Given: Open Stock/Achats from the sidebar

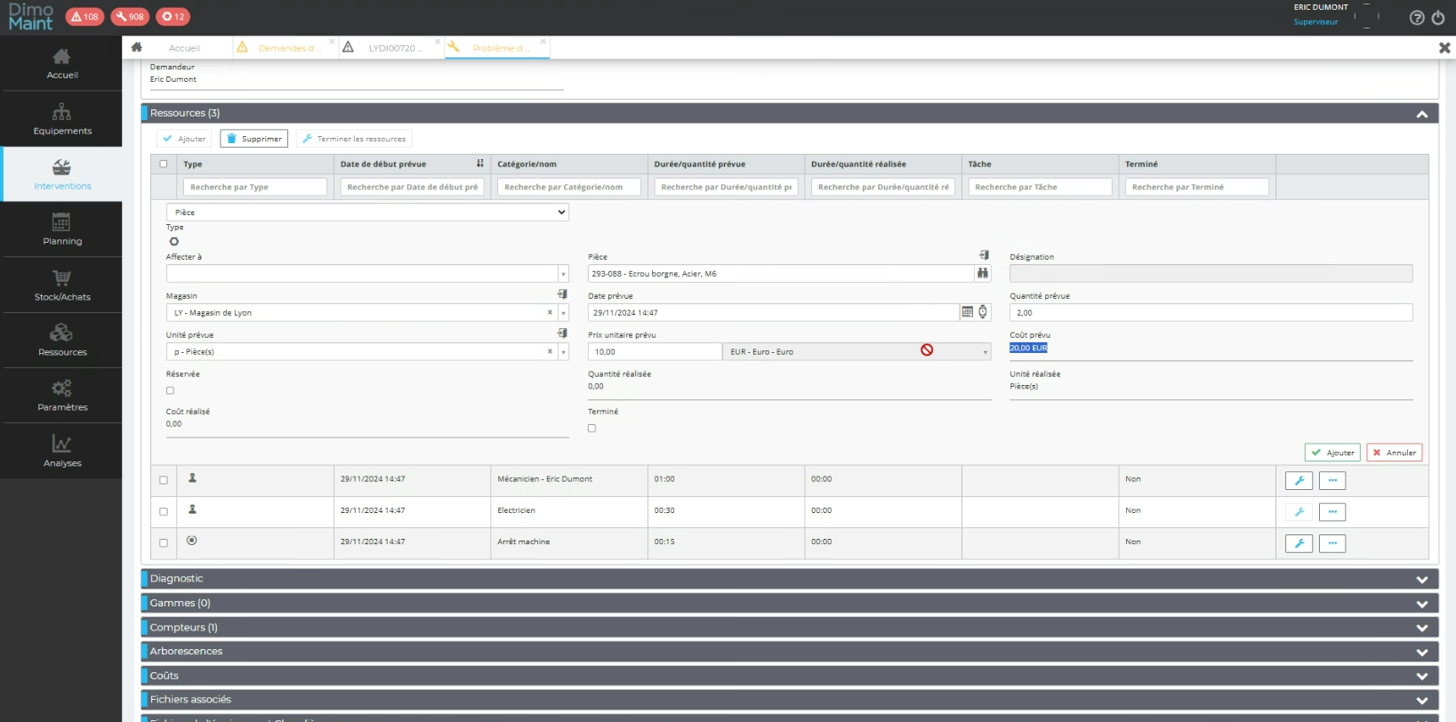Looking at the screenshot, I should click(x=61, y=285).
